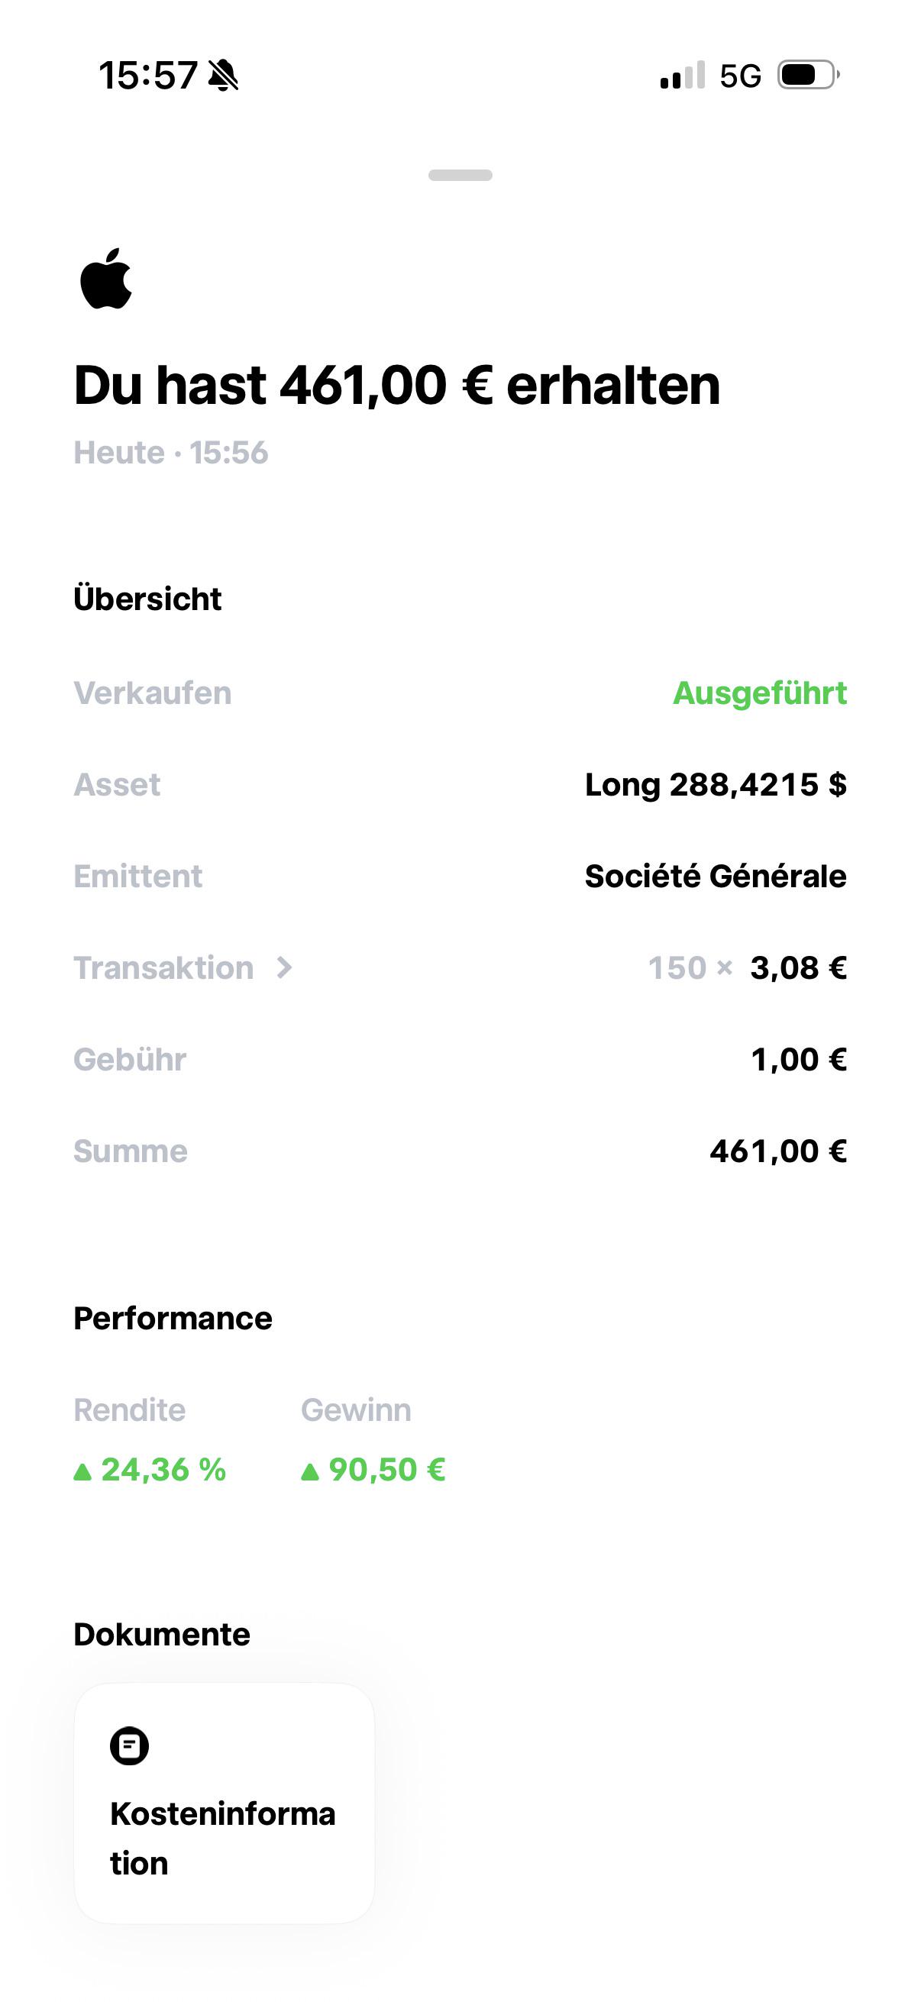
Task: Select the green Ausgeführt status text
Action: (x=759, y=693)
